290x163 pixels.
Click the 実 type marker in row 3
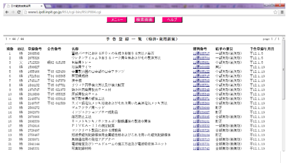click(x=21, y=62)
